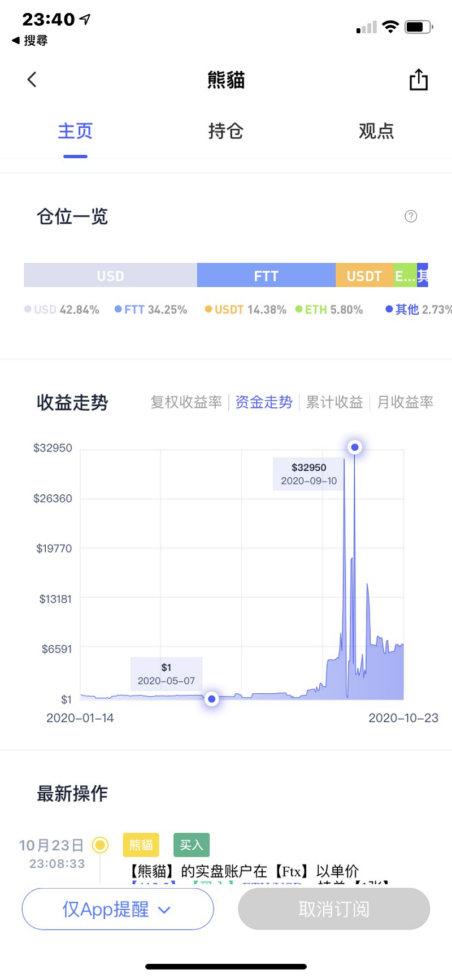Open the 仅App提醒 dropdown

118,909
